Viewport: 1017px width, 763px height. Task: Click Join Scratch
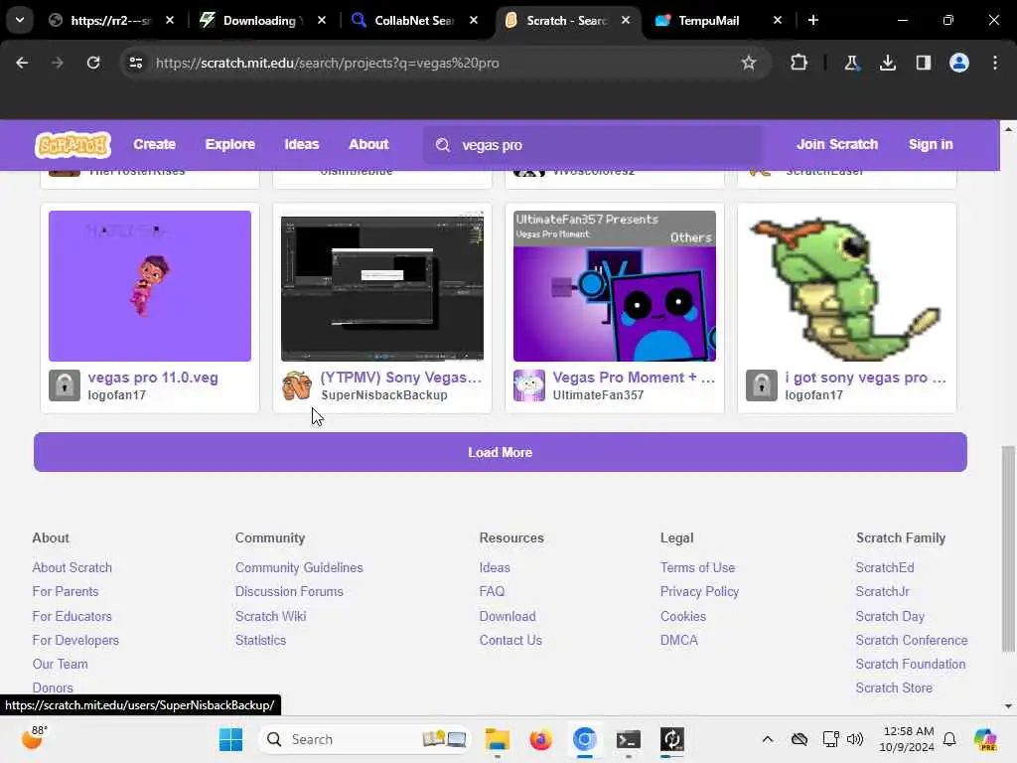tap(836, 145)
